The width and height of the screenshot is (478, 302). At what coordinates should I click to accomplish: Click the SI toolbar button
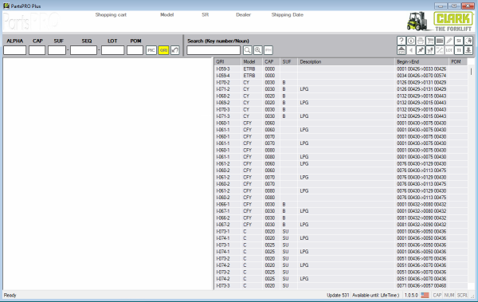(459, 41)
